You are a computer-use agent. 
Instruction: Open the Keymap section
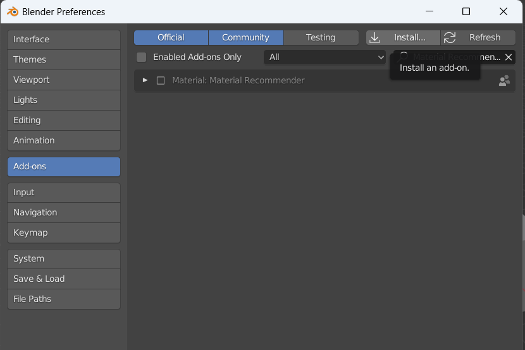64,232
